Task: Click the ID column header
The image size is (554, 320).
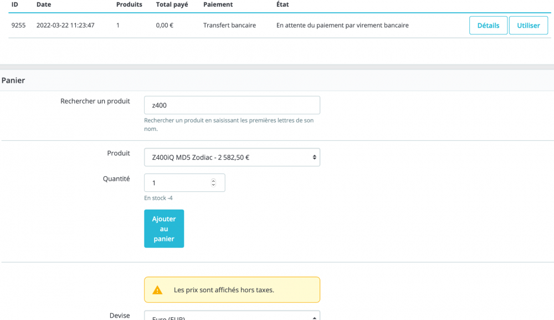Action: pyautogui.click(x=15, y=4)
